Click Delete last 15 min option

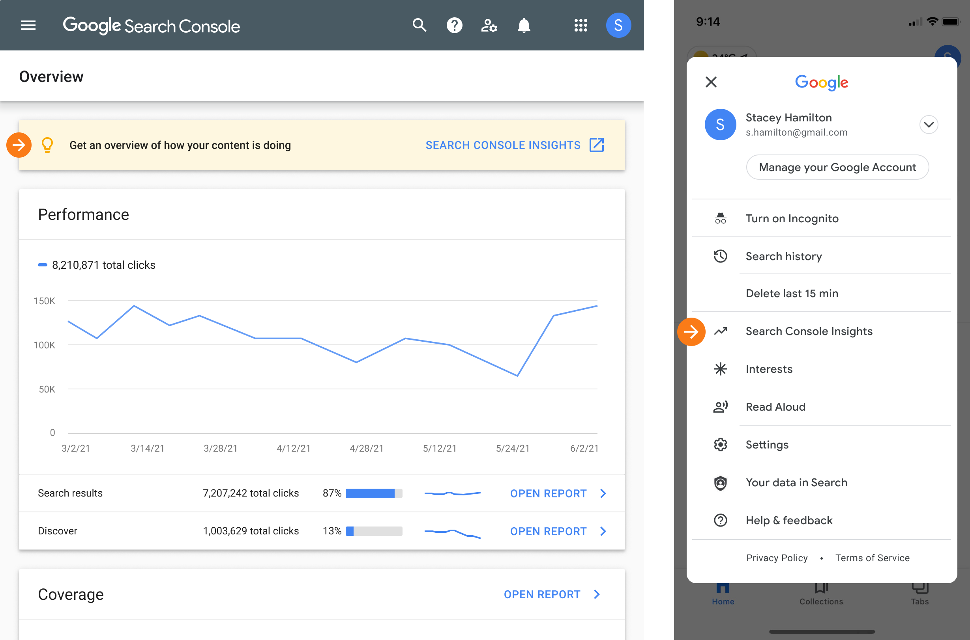[791, 293]
